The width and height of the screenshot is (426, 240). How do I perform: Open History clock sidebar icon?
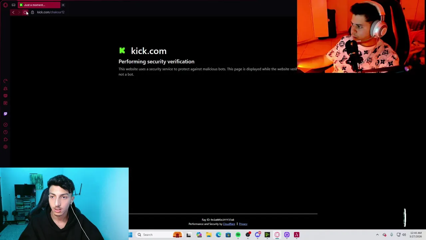[x=5, y=132]
